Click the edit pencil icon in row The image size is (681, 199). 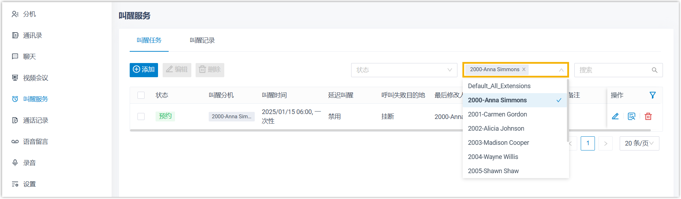coord(615,116)
